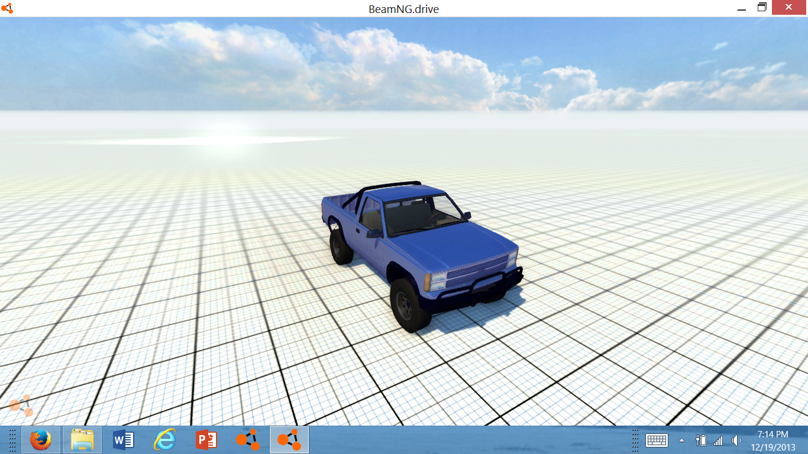Launch Internet Explorer from the taskbar
The width and height of the screenshot is (808, 454).
point(165,440)
